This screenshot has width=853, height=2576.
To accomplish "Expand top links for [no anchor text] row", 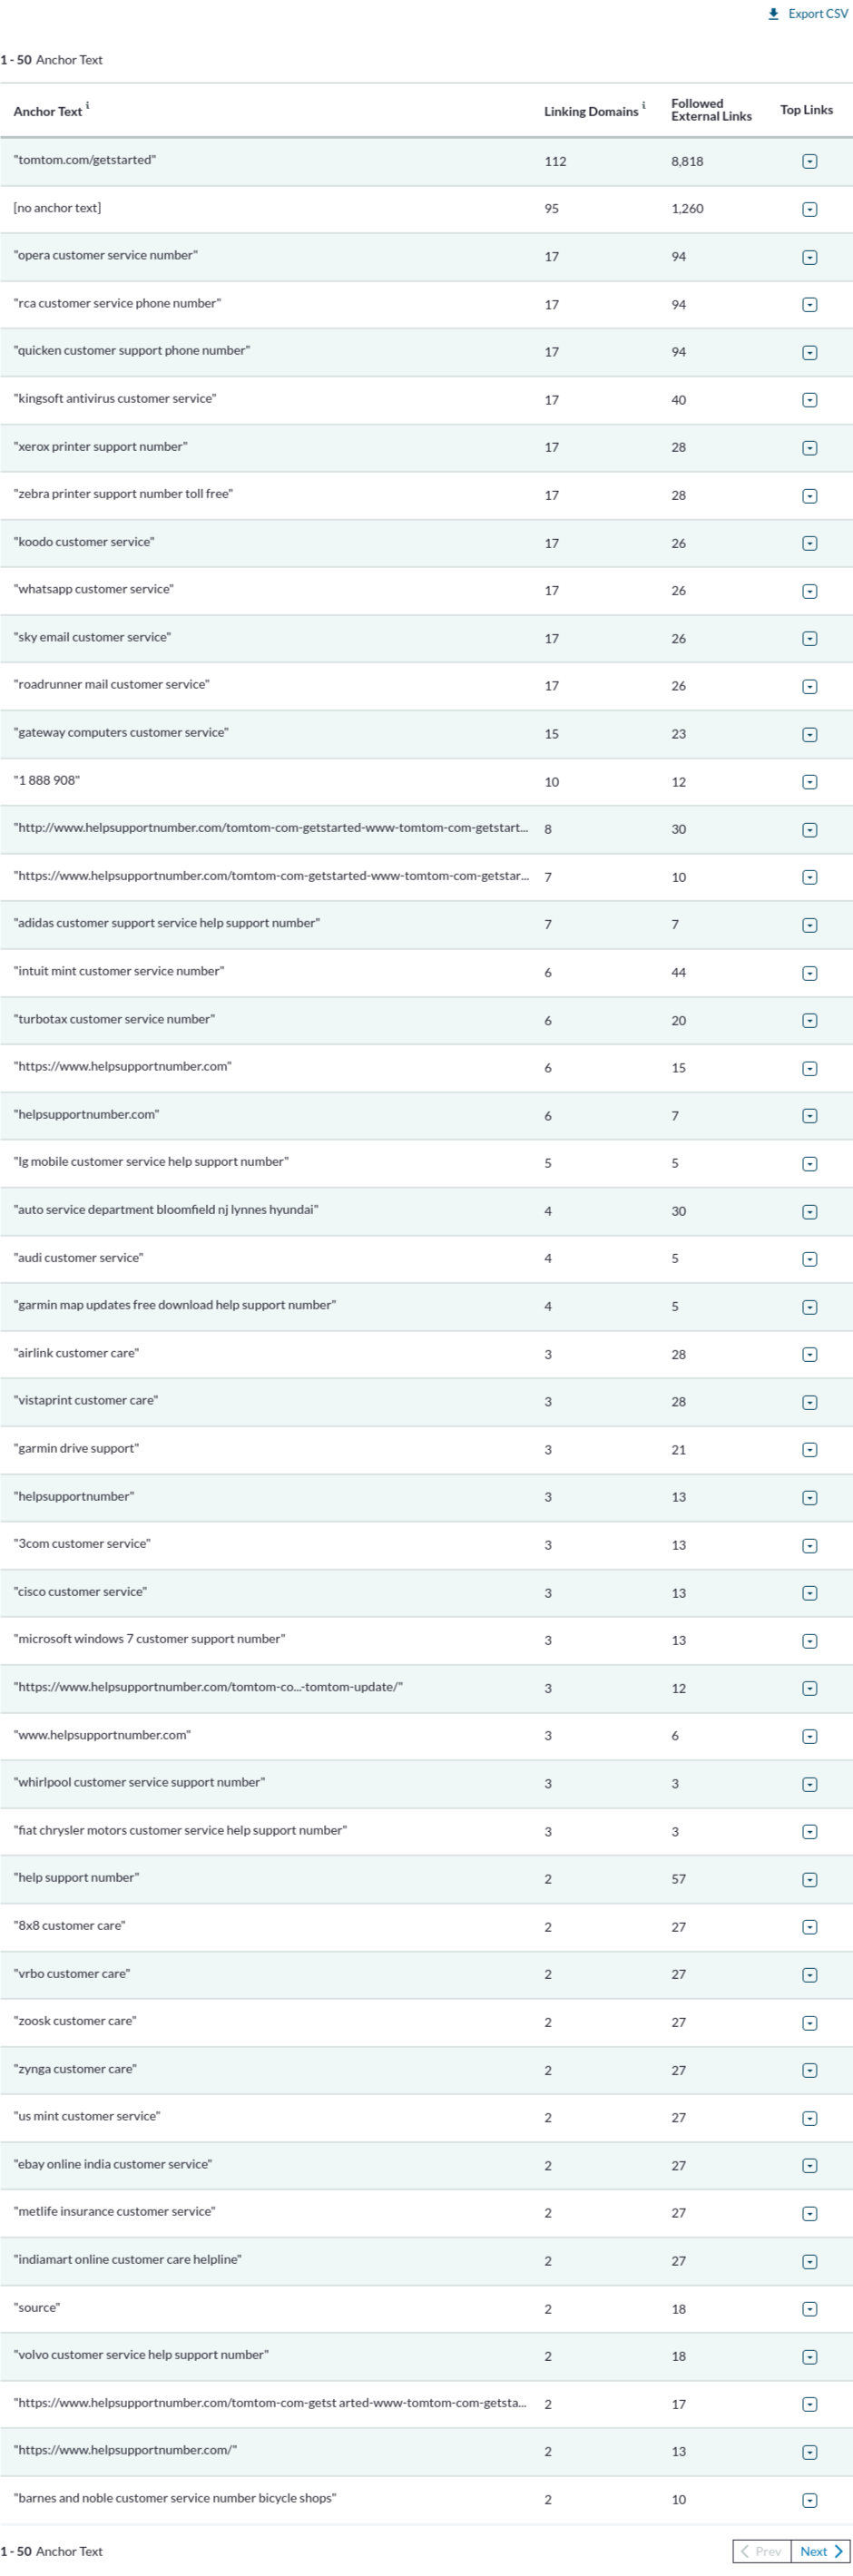I will tap(810, 209).
